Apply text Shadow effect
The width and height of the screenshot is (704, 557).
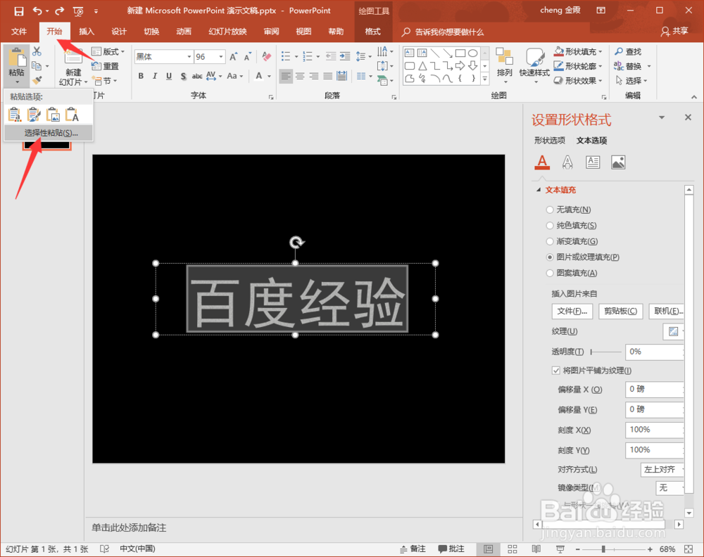tap(183, 76)
